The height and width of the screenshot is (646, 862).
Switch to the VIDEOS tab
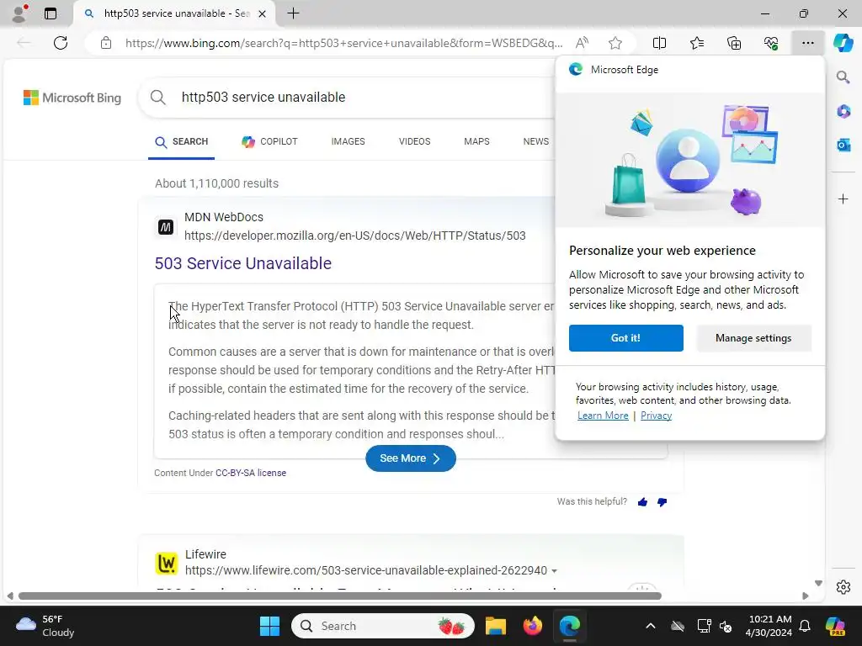click(x=414, y=141)
